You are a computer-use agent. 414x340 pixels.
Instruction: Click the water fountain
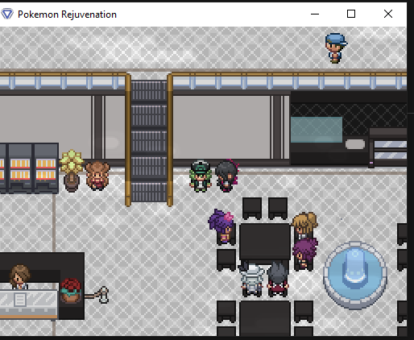click(x=354, y=275)
